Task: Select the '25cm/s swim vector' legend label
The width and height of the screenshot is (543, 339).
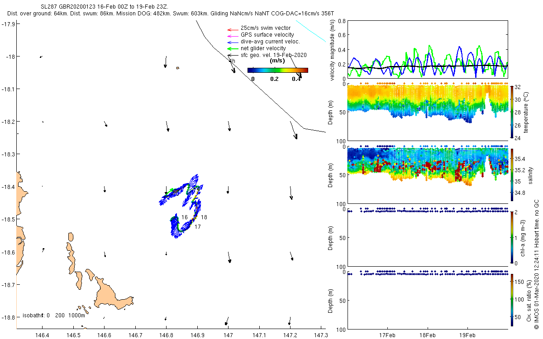Action: (x=266, y=28)
